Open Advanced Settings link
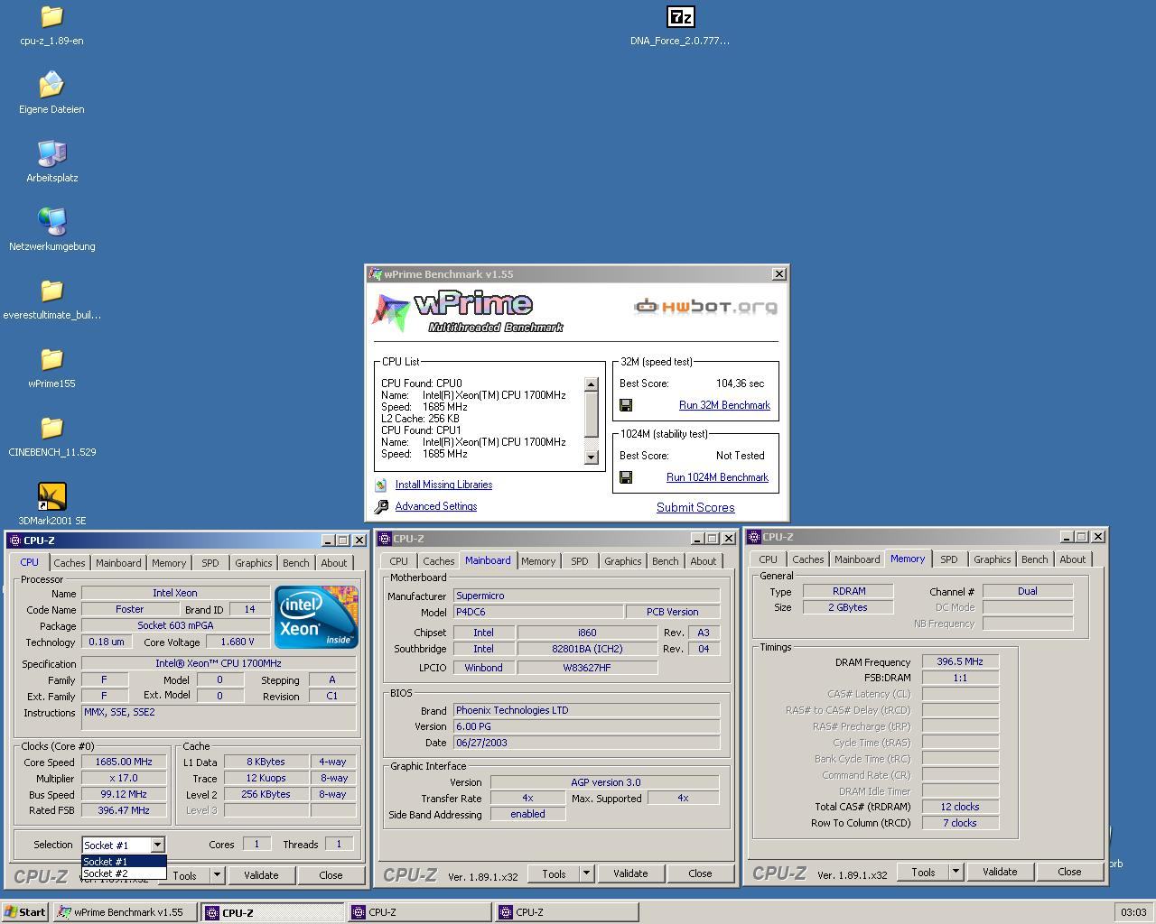The image size is (1156, 924). click(x=436, y=506)
